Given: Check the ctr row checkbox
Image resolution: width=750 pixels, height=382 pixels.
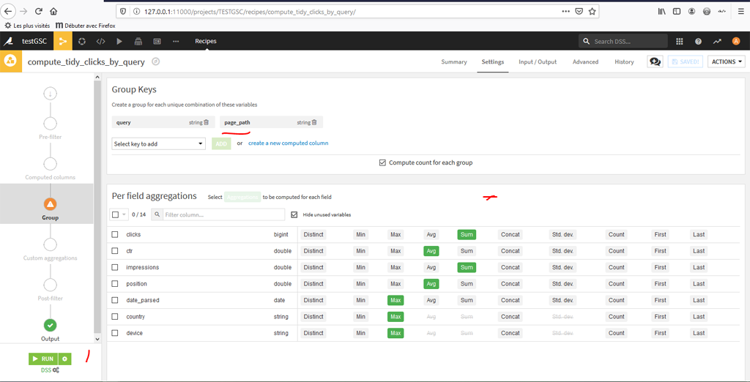Looking at the screenshot, I should pyautogui.click(x=115, y=251).
